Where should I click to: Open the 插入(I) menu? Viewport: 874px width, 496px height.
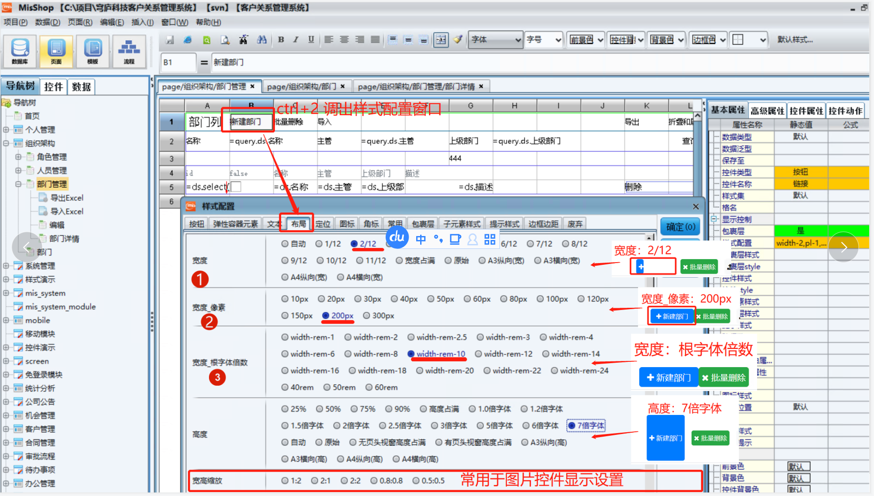[x=142, y=22]
